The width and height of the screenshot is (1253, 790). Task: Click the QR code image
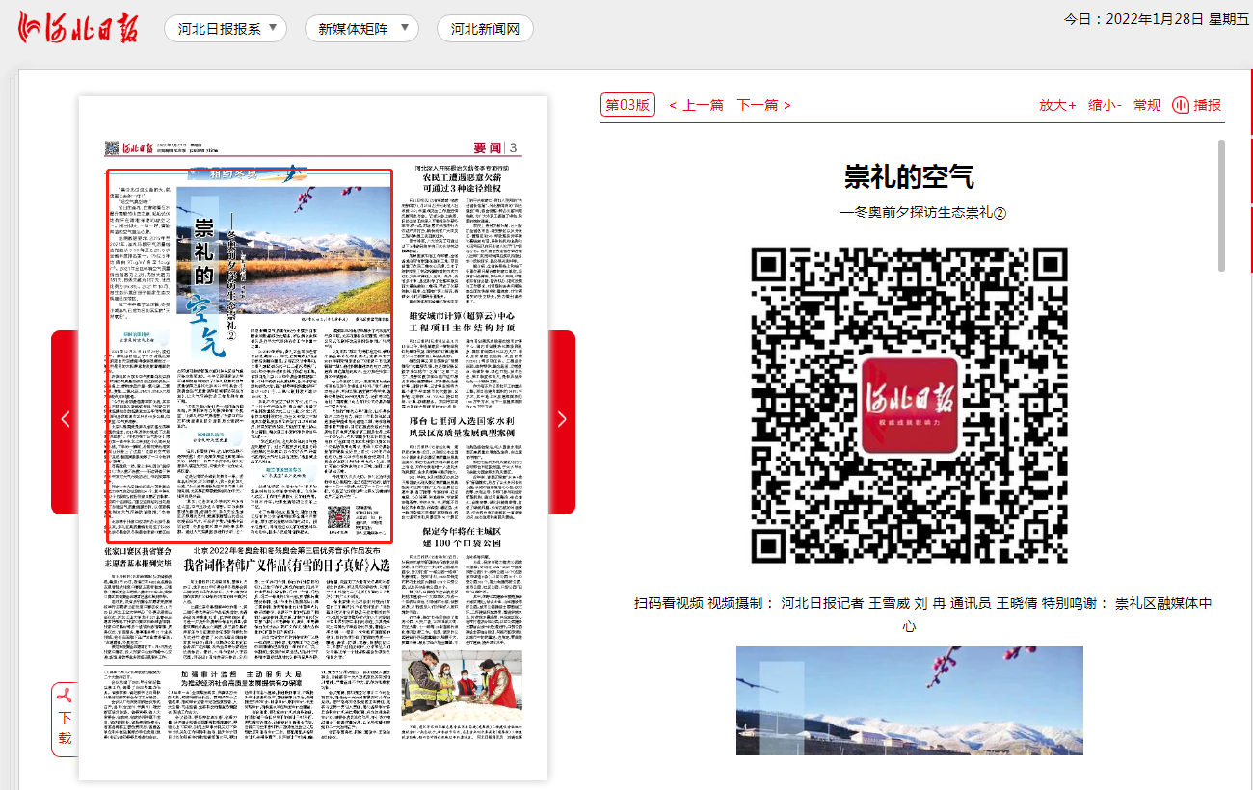coord(910,406)
